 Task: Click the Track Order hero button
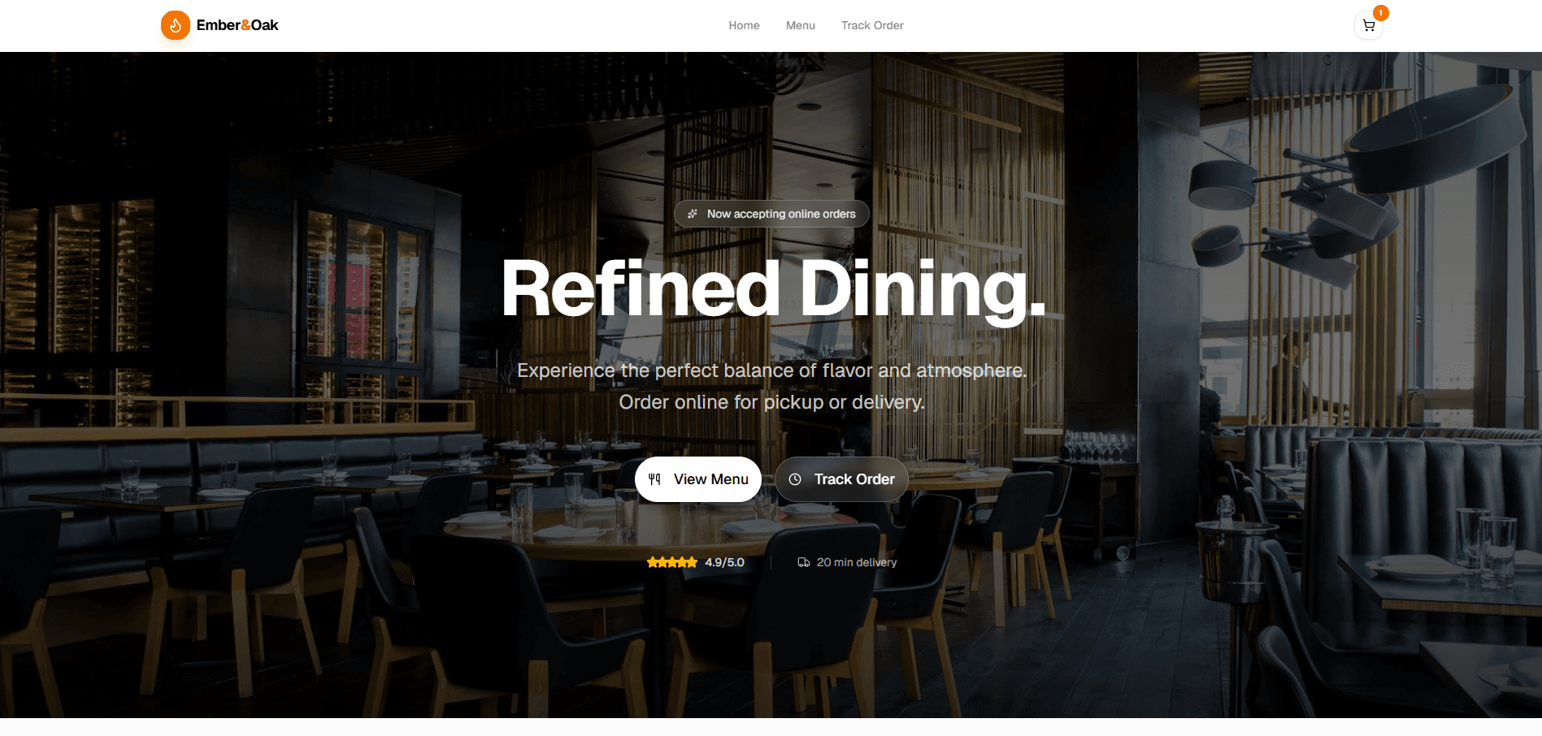tap(841, 479)
